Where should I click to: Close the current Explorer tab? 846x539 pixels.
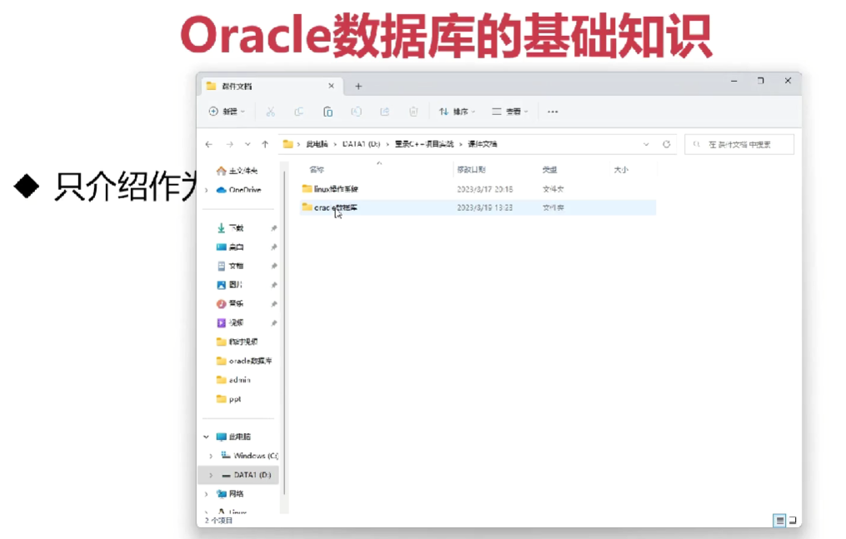click(x=331, y=86)
